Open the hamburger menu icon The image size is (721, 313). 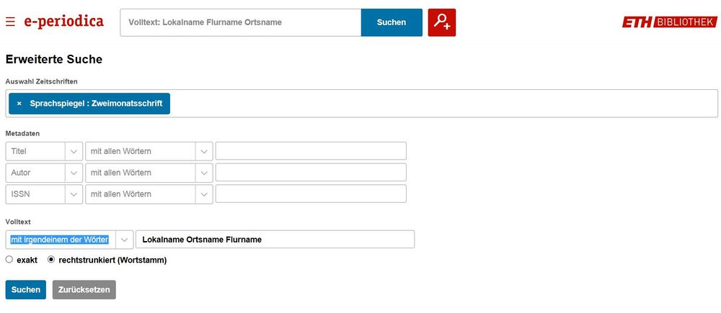click(x=10, y=22)
